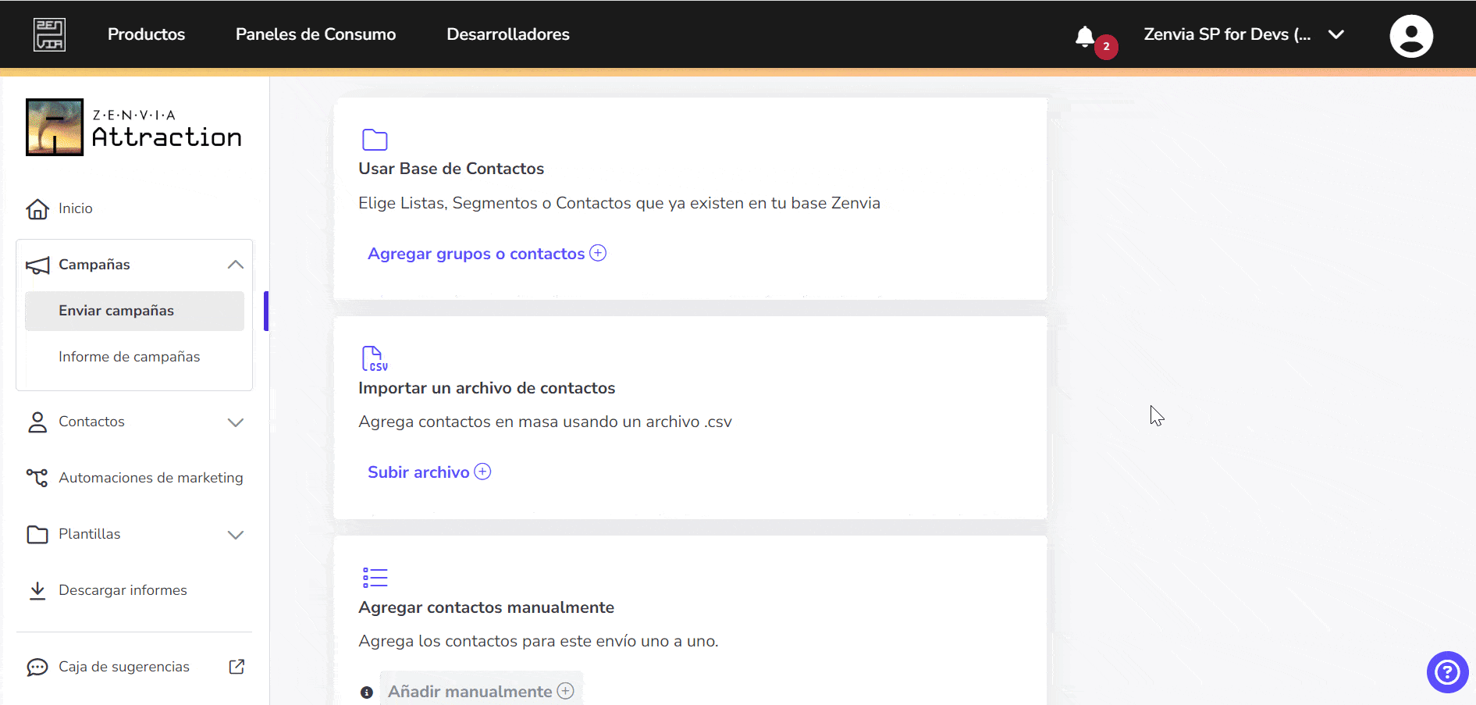Collapse the Campañas section chevron
The width and height of the screenshot is (1476, 705).
235,265
